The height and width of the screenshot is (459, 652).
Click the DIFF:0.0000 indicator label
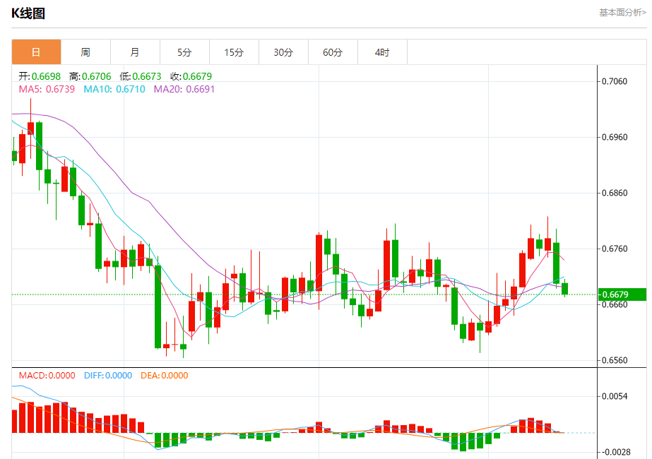[x=108, y=376]
